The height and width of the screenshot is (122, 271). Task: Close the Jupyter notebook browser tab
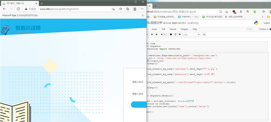[x=150, y=6]
